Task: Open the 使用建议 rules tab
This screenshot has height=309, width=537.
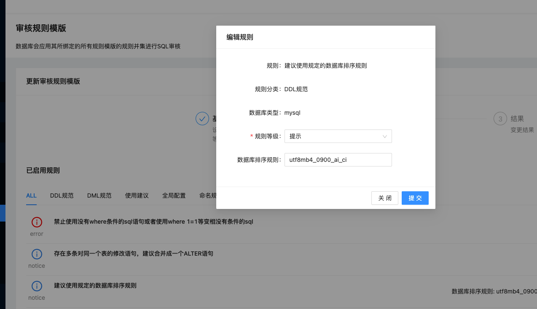Action: 137,195
